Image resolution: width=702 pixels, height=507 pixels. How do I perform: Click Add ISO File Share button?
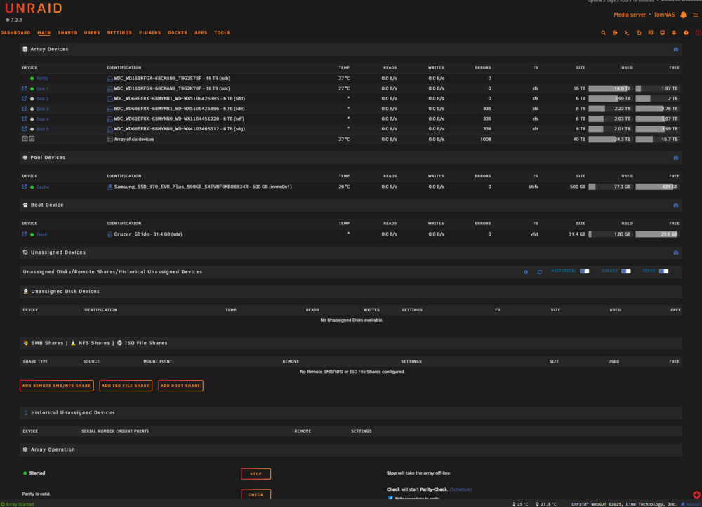126,386
